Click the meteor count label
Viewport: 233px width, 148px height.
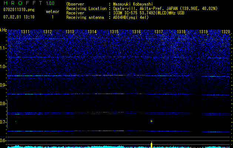point(52,12)
